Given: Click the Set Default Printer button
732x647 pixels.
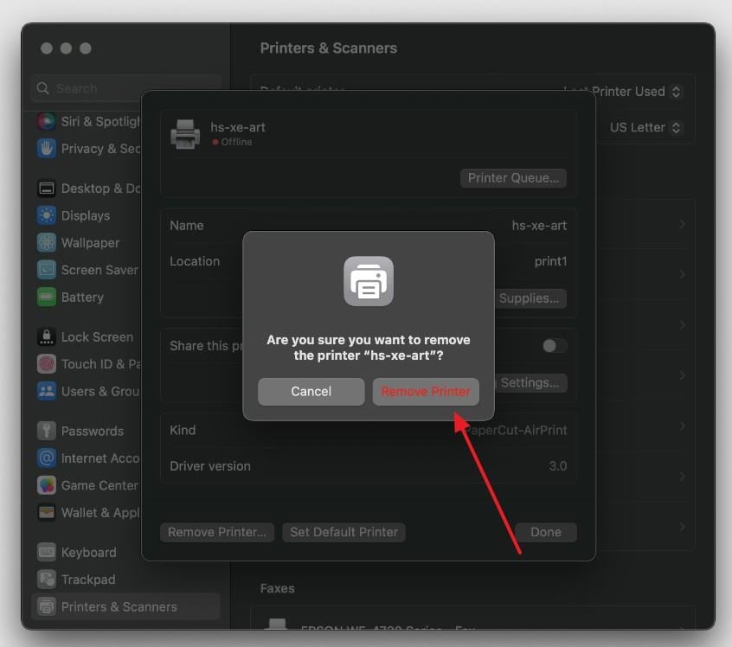Looking at the screenshot, I should point(344,532).
